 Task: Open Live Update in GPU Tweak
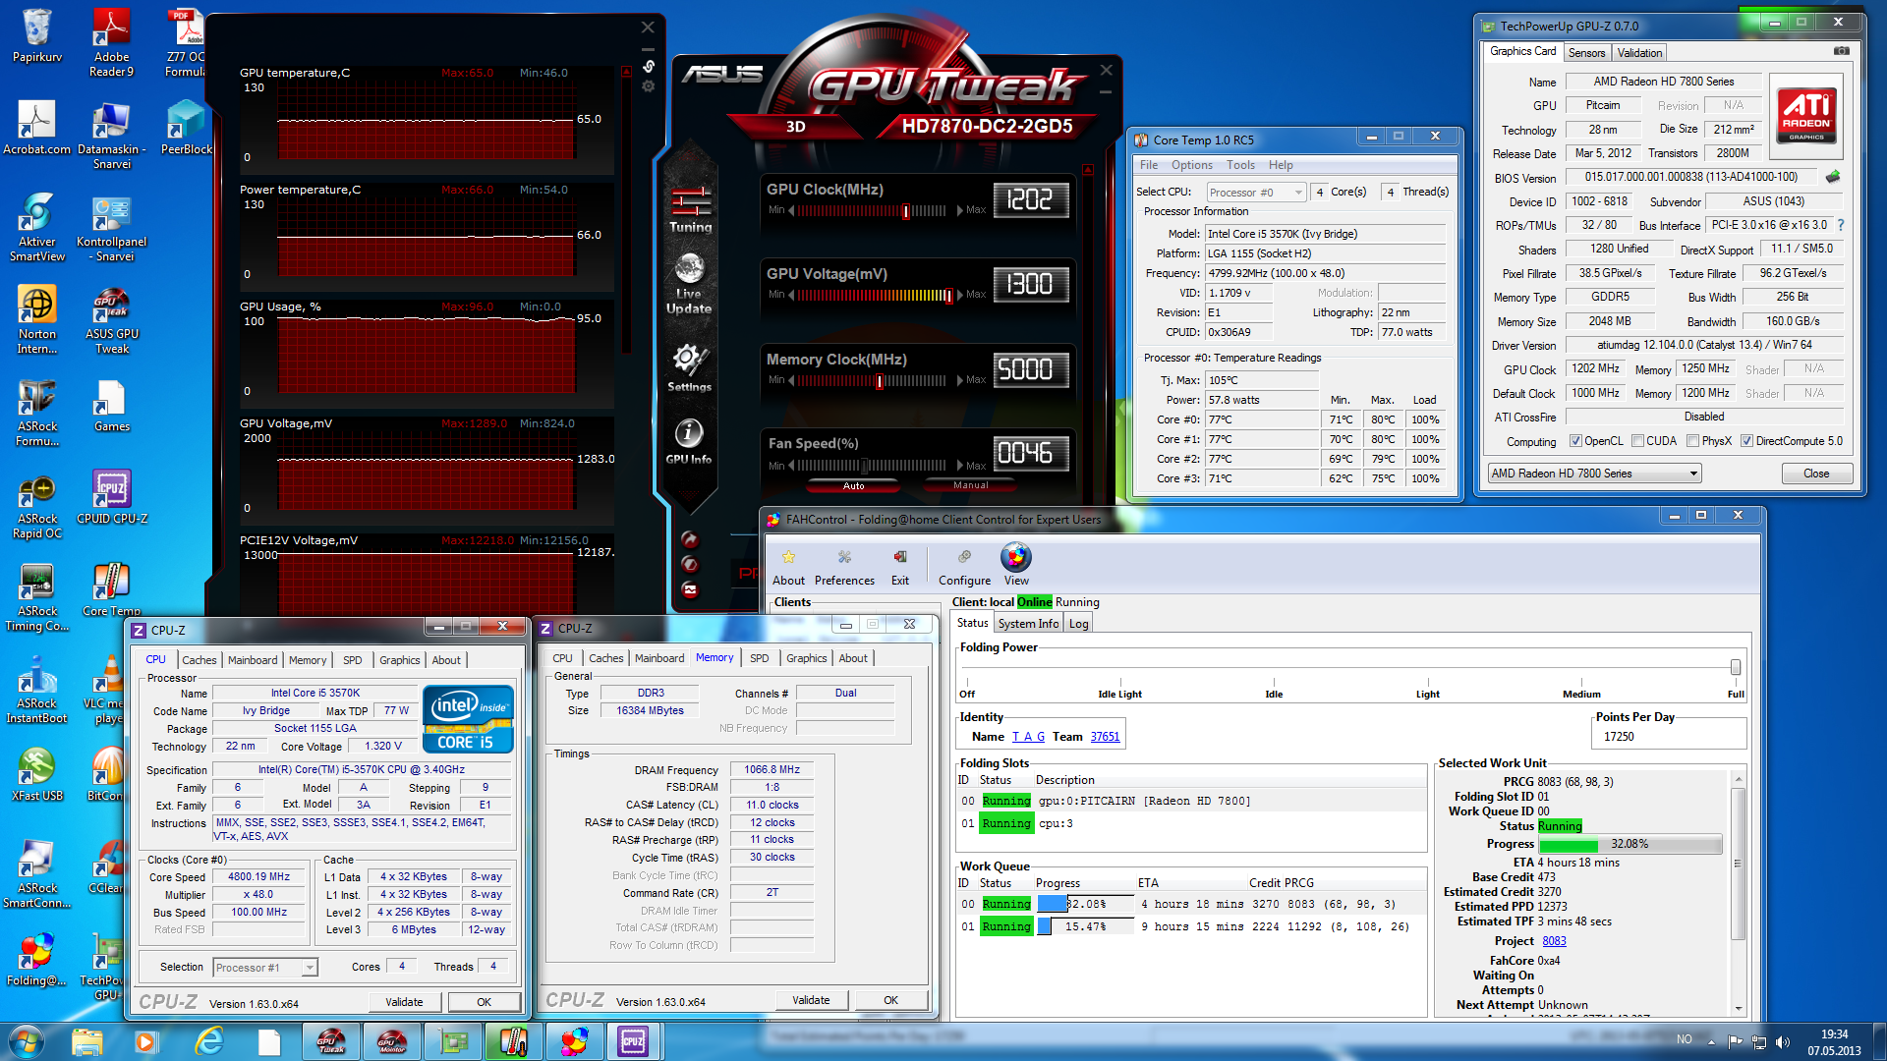pyautogui.click(x=689, y=283)
